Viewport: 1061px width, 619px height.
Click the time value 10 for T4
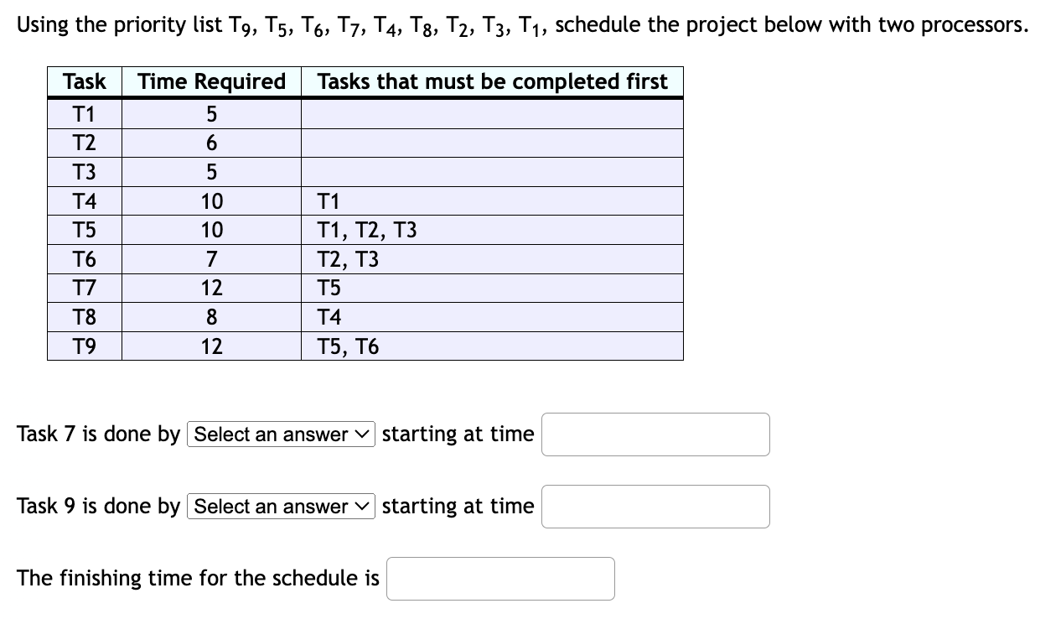click(211, 200)
